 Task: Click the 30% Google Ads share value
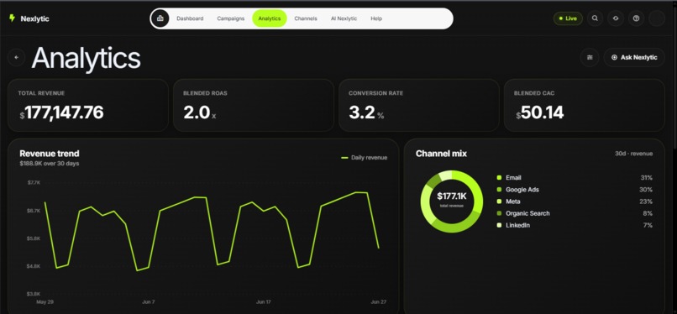coord(646,190)
